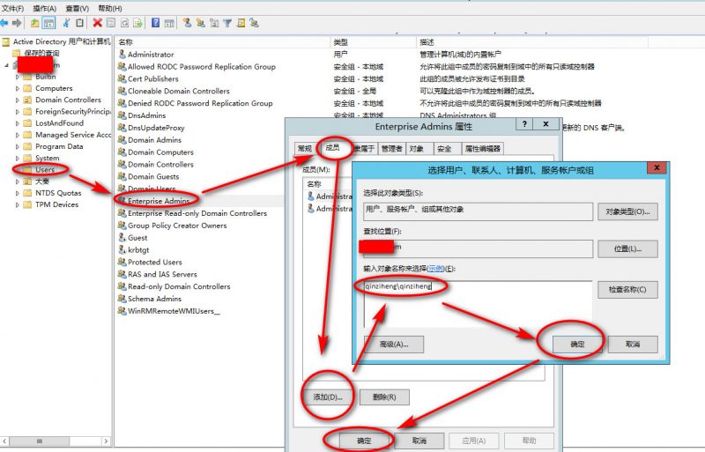Click the Forward arrow in the toolbar
The width and height of the screenshot is (705, 452).
click(17, 23)
